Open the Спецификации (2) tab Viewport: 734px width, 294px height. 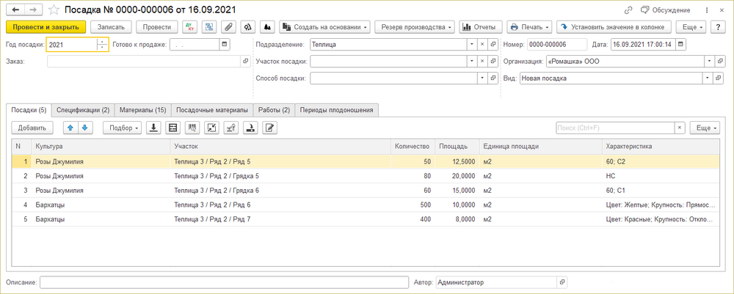83,110
